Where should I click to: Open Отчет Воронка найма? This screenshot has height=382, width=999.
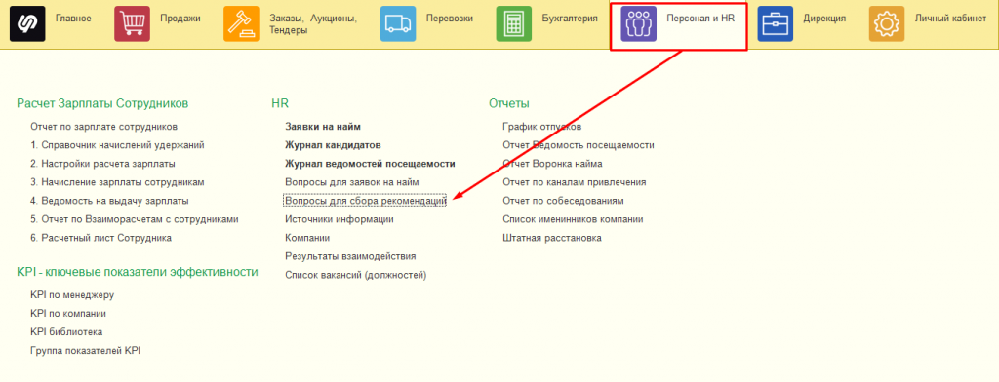[552, 164]
